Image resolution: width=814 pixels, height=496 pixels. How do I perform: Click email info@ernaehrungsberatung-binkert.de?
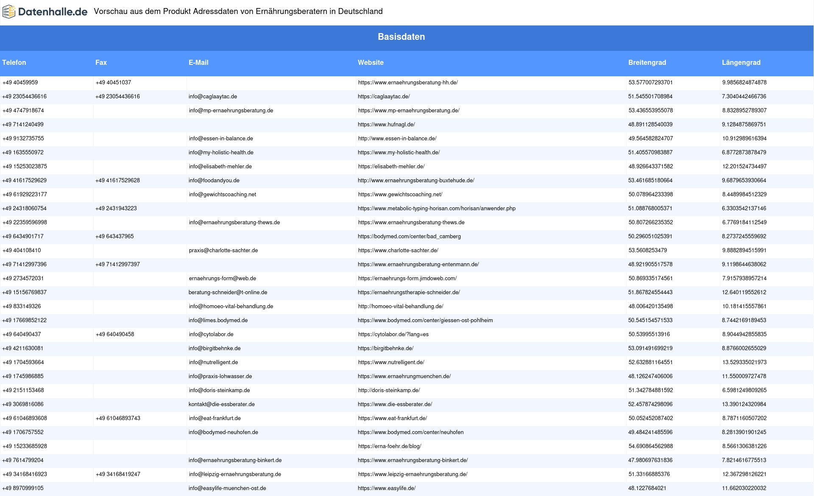coord(235,460)
